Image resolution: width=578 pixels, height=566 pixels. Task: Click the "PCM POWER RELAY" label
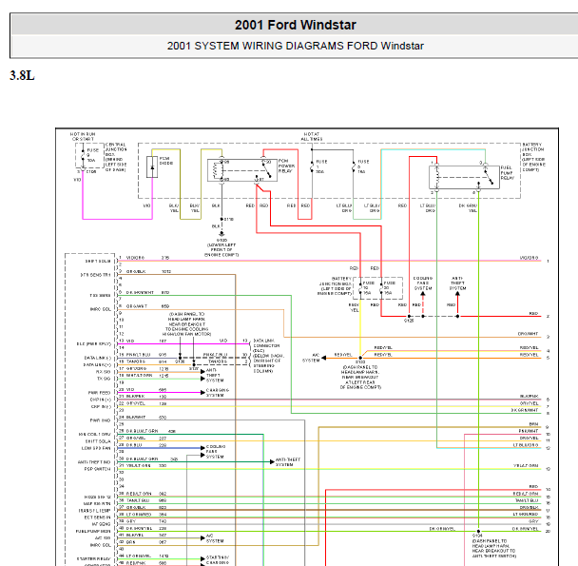pos(286,166)
